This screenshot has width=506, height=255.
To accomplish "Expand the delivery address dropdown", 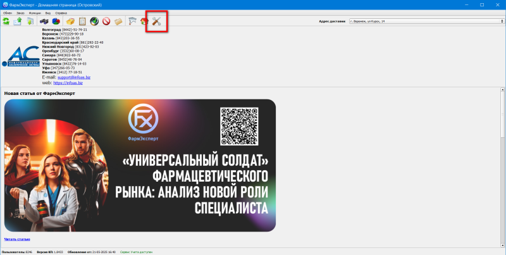I will click(x=500, y=22).
